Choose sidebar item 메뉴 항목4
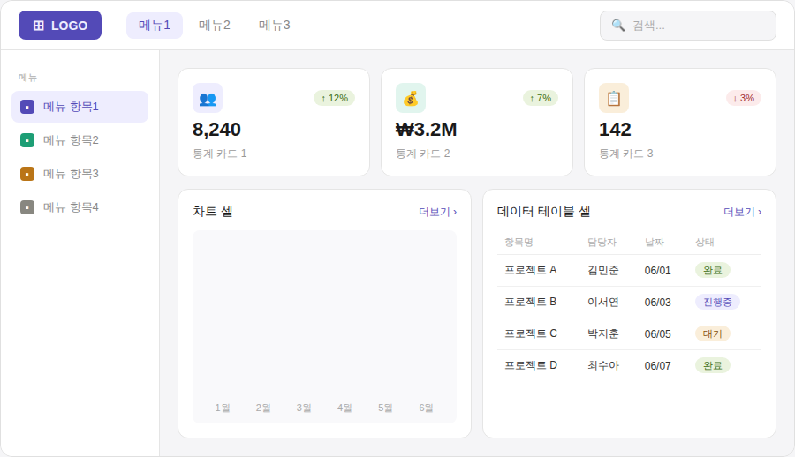 coord(79,207)
